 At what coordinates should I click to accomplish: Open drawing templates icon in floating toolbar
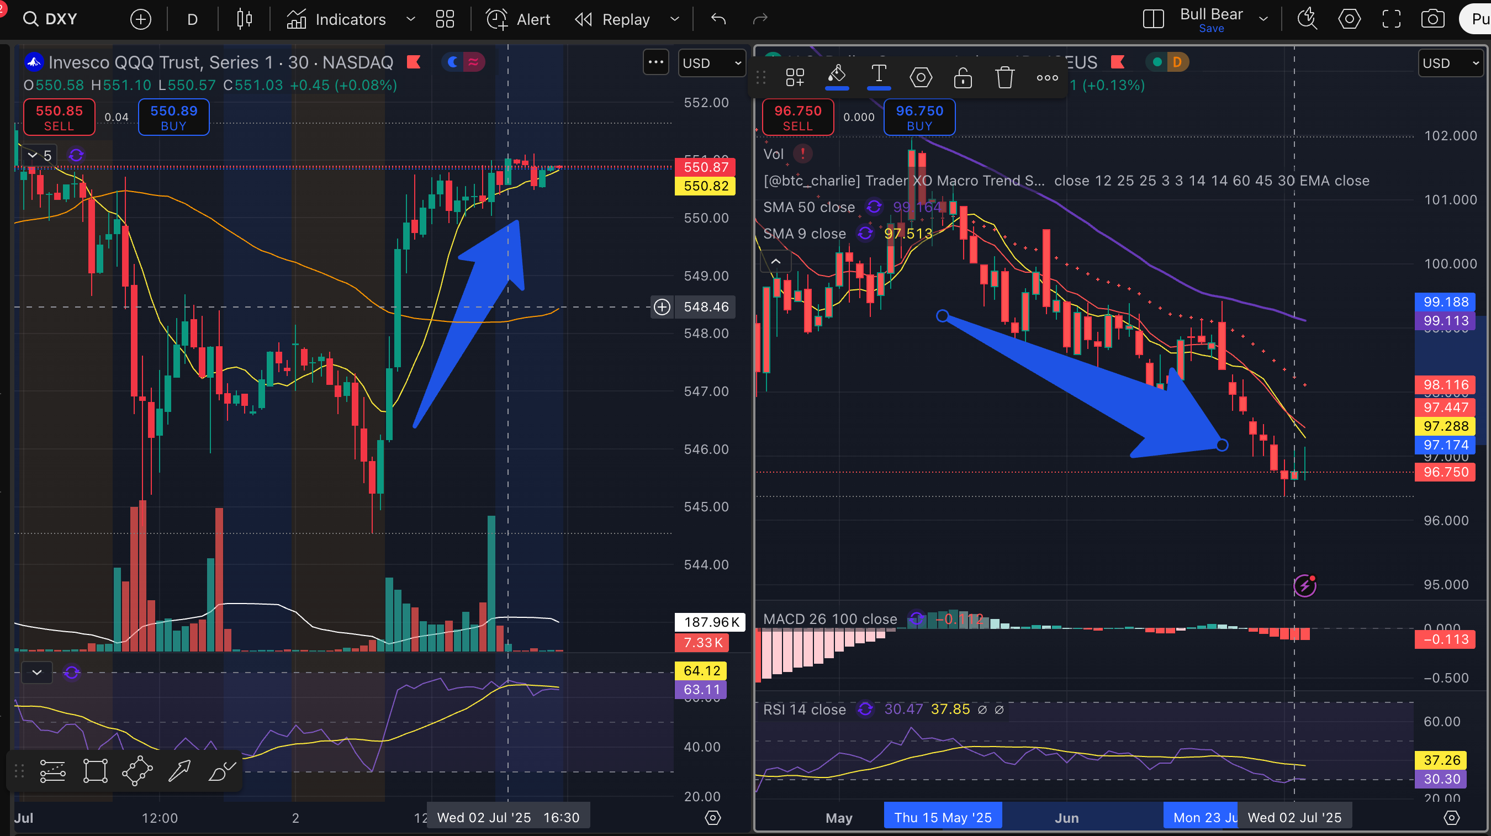pyautogui.click(x=795, y=77)
